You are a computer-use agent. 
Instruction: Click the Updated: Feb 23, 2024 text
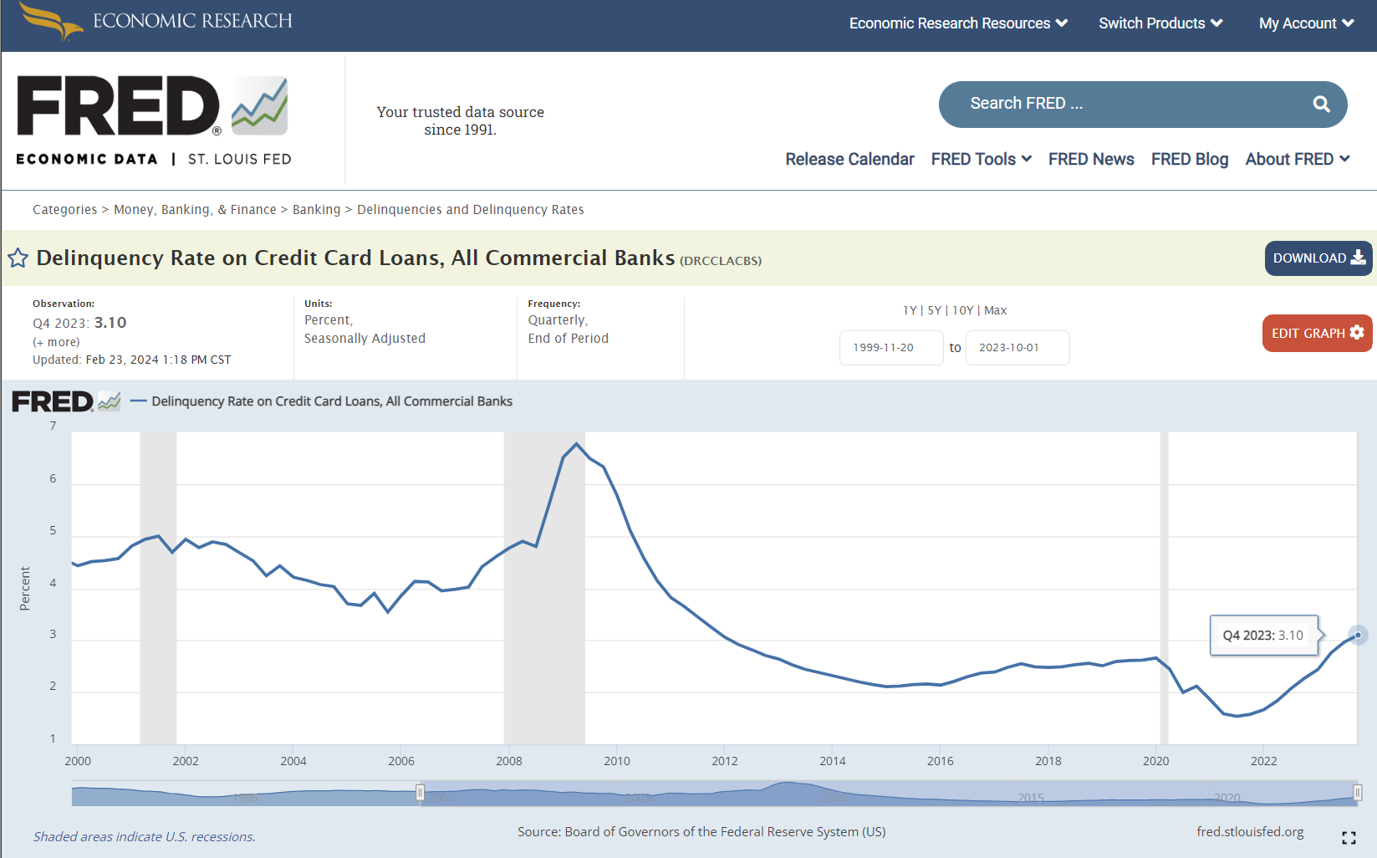(x=132, y=360)
